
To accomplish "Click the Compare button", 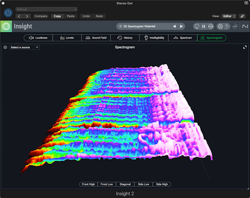I will (41, 16).
